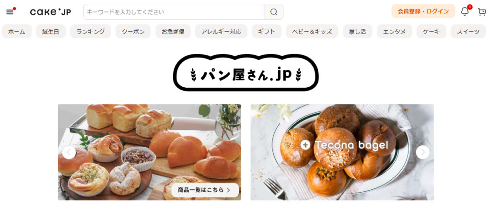The width and height of the screenshot is (491, 209).
Task: Open the shopping cart icon
Action: pyautogui.click(x=481, y=12)
